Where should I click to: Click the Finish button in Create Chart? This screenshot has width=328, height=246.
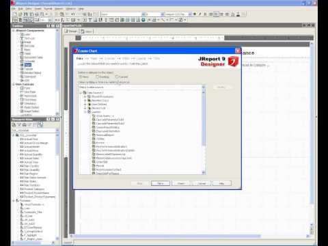click(181, 183)
